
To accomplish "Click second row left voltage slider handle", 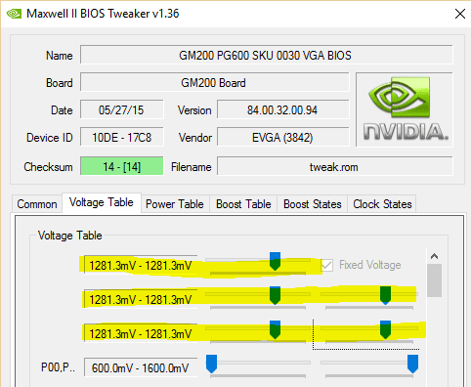I will (x=276, y=295).
